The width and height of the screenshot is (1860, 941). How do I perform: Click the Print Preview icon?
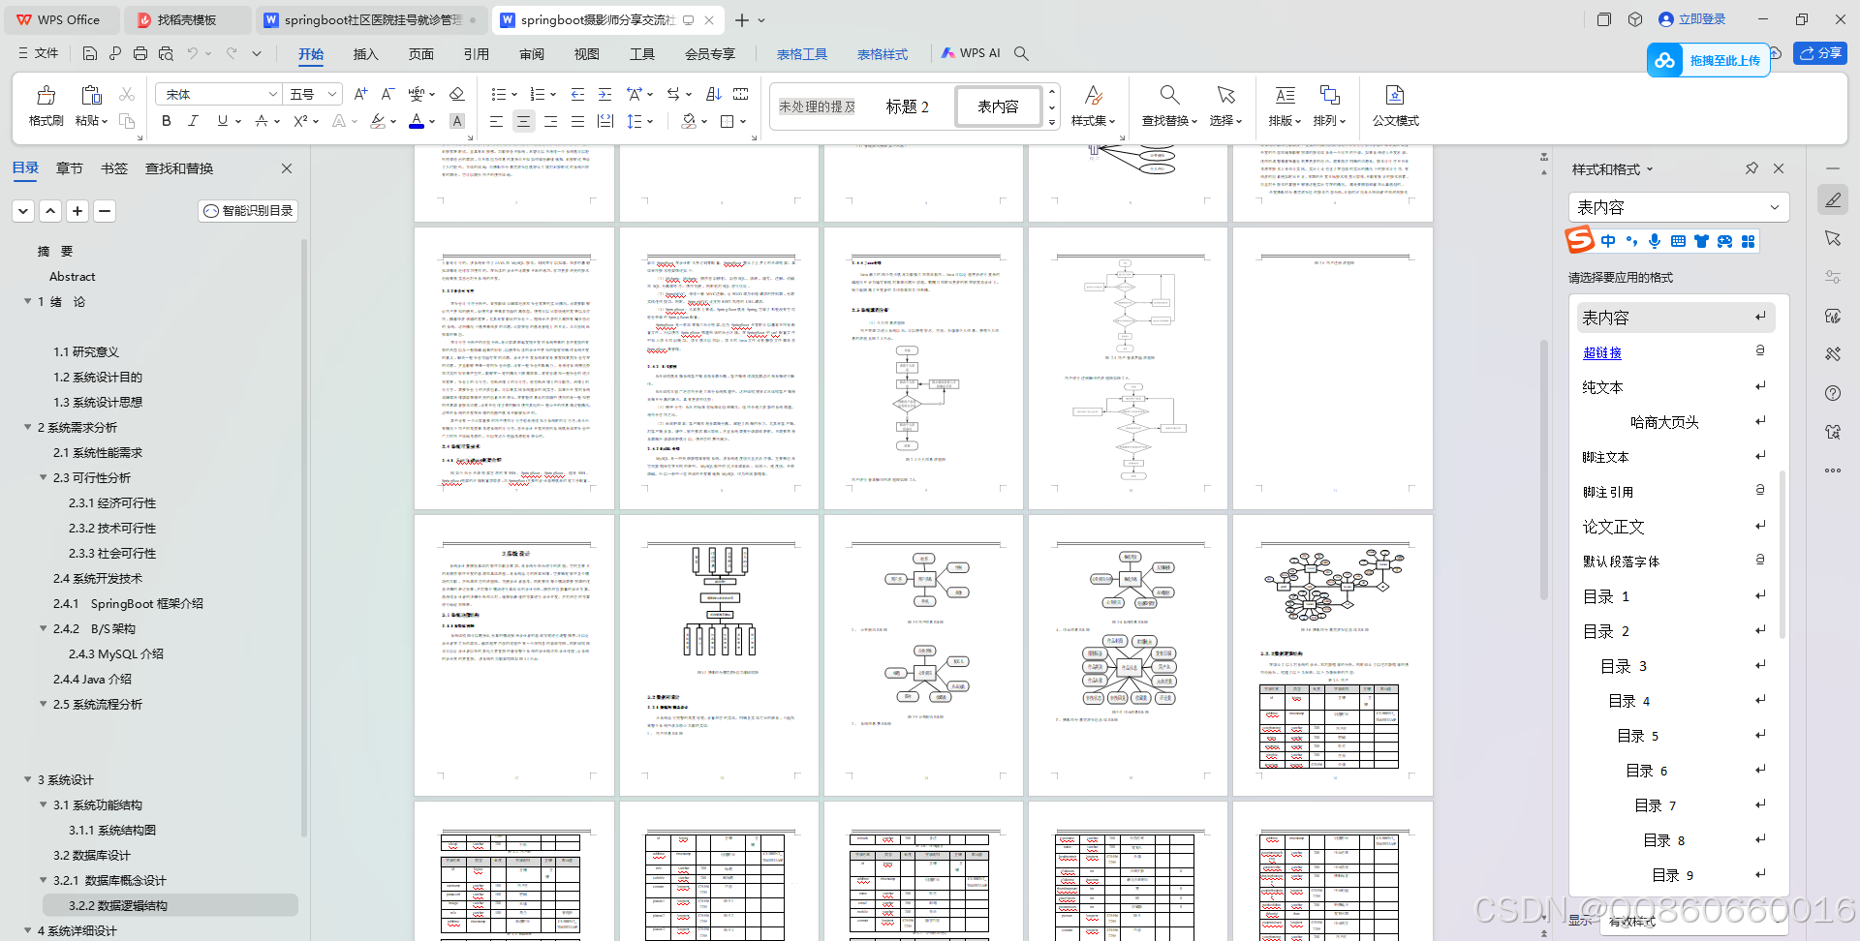(166, 53)
